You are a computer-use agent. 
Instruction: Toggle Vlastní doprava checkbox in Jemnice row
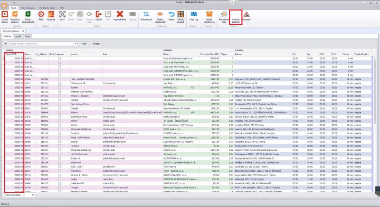[60, 146]
